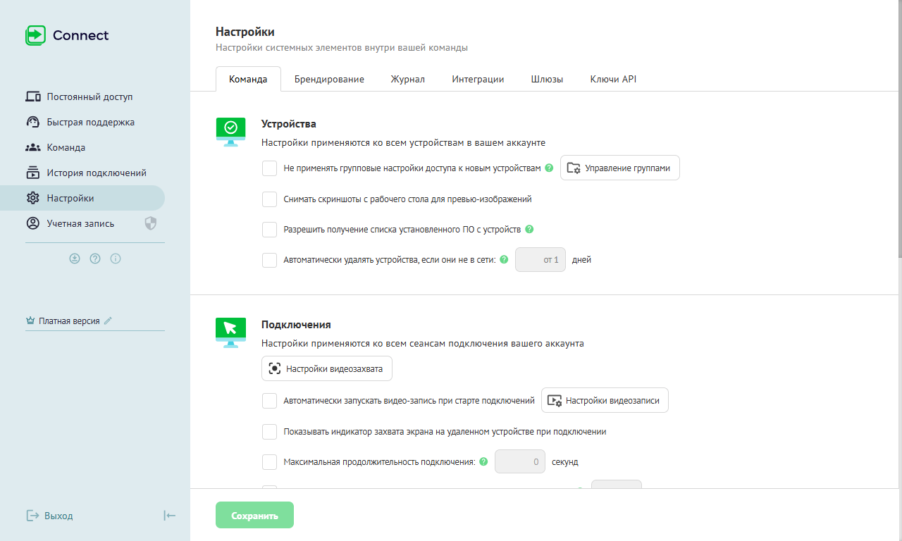Image resolution: width=902 pixels, height=541 pixels.
Task: Open help via the question mark icon
Action: [95, 259]
